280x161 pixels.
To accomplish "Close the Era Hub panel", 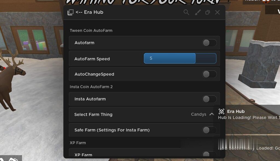I will [x=217, y=12].
